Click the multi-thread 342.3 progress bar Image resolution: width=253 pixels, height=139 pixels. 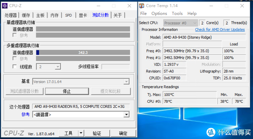pyautogui.click(x=83, y=52)
